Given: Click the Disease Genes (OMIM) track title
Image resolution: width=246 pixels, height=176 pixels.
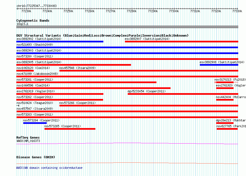Looking at the screenshot, I should click(36, 157).
